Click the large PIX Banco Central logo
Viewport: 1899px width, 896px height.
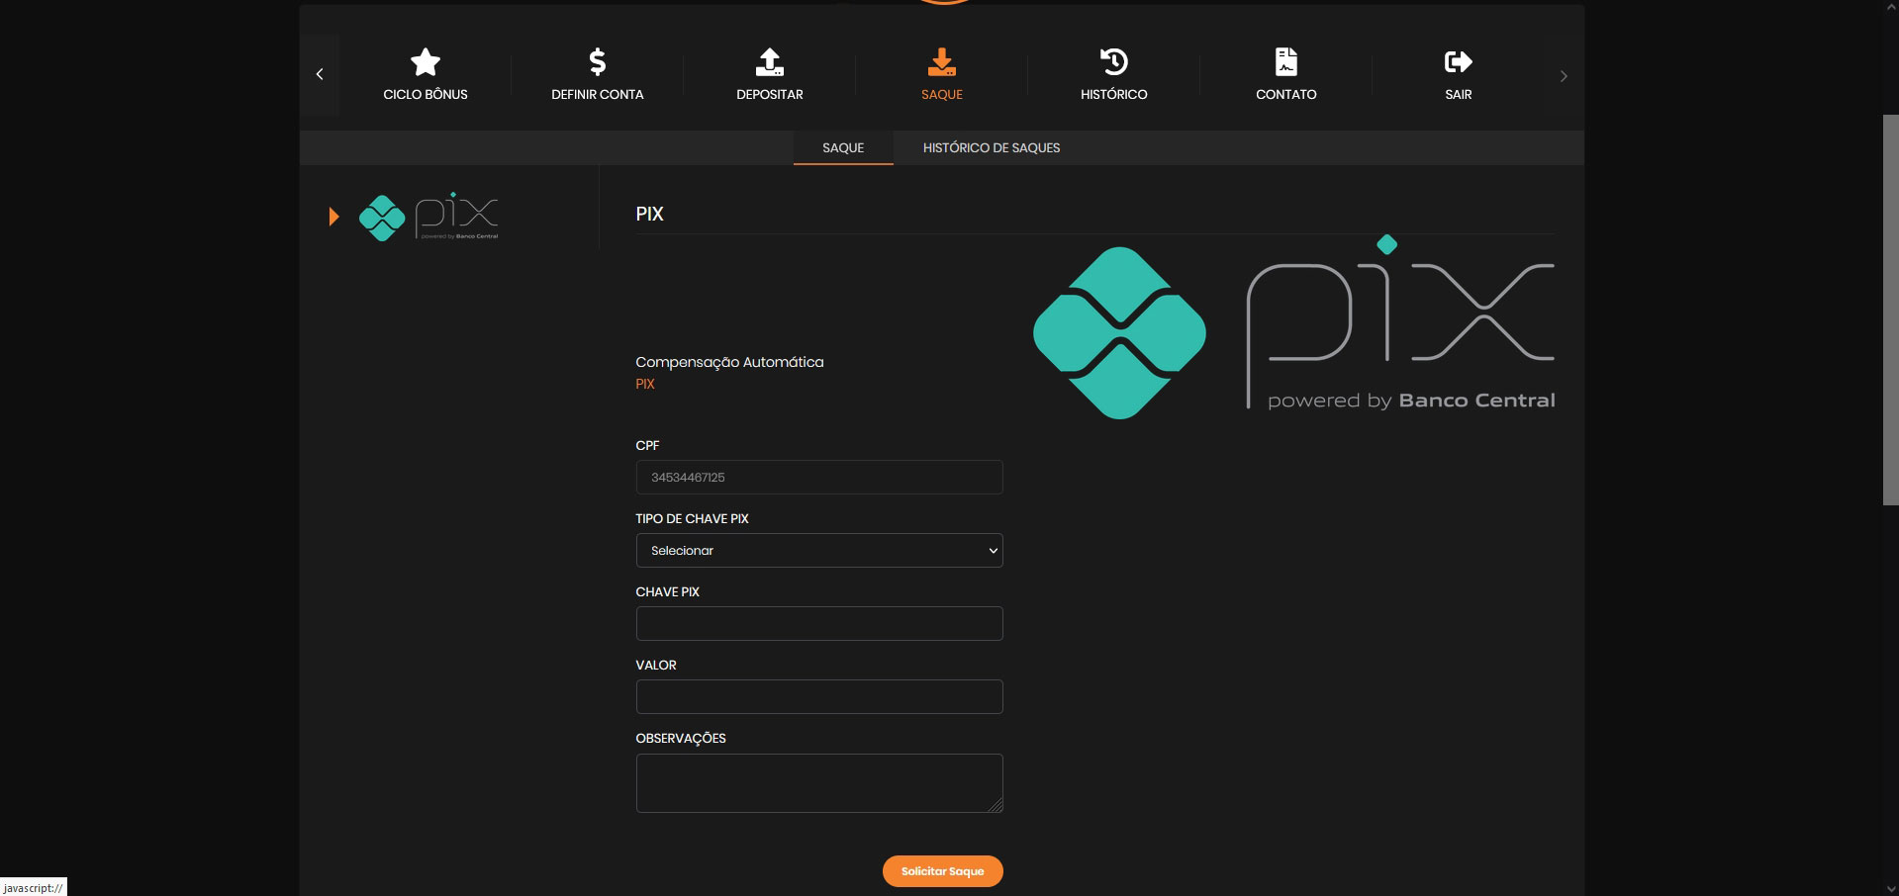point(1293,327)
